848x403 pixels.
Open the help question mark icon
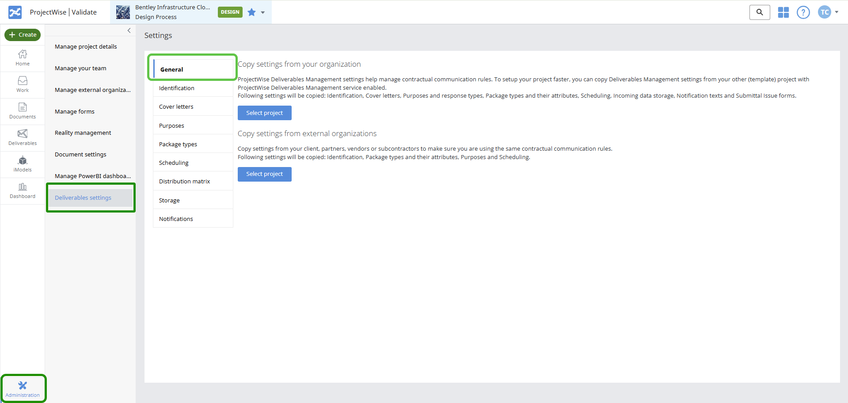[803, 12]
